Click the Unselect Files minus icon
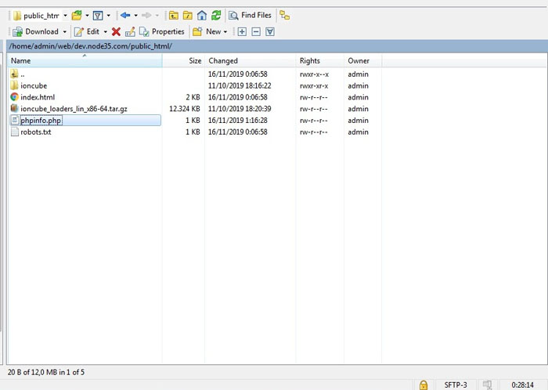548x390 pixels. pyautogui.click(x=256, y=32)
